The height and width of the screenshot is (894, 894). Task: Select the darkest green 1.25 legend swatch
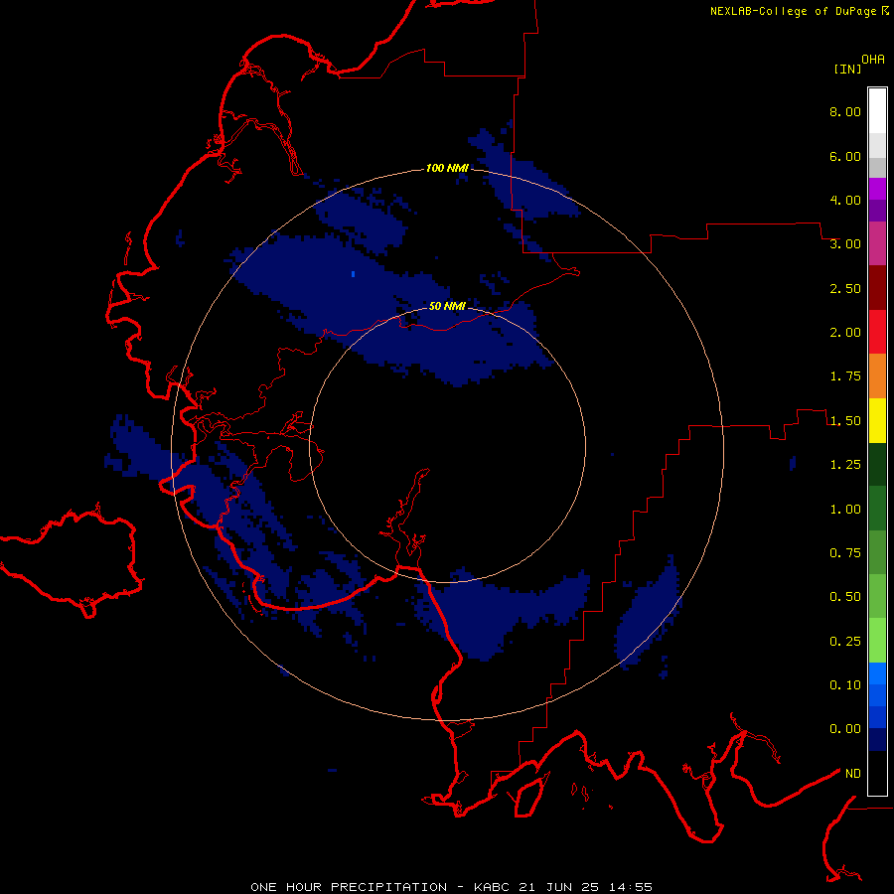pos(877,465)
